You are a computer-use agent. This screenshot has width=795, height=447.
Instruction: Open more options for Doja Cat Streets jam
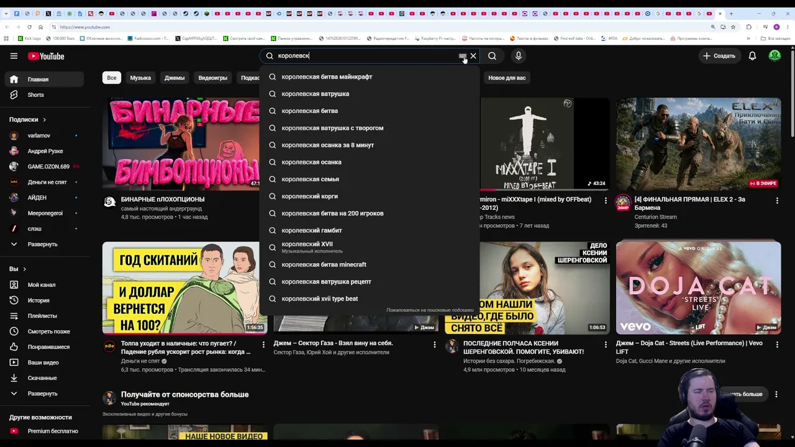point(777,344)
